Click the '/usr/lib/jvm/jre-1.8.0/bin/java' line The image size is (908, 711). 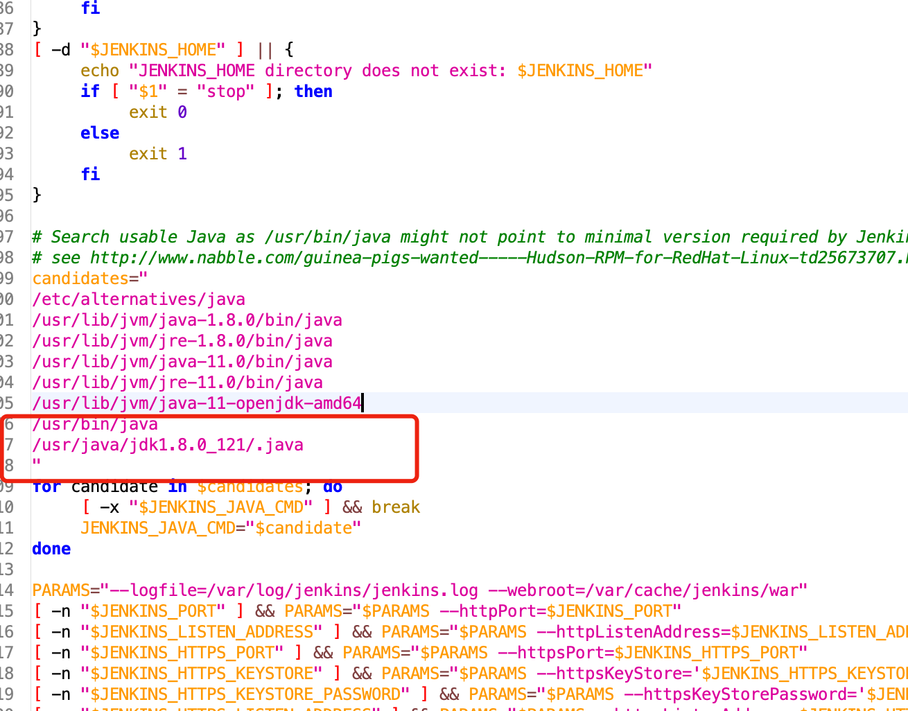click(182, 341)
